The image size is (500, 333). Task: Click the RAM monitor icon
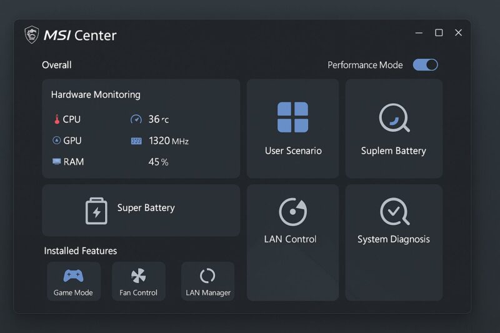[56, 162]
